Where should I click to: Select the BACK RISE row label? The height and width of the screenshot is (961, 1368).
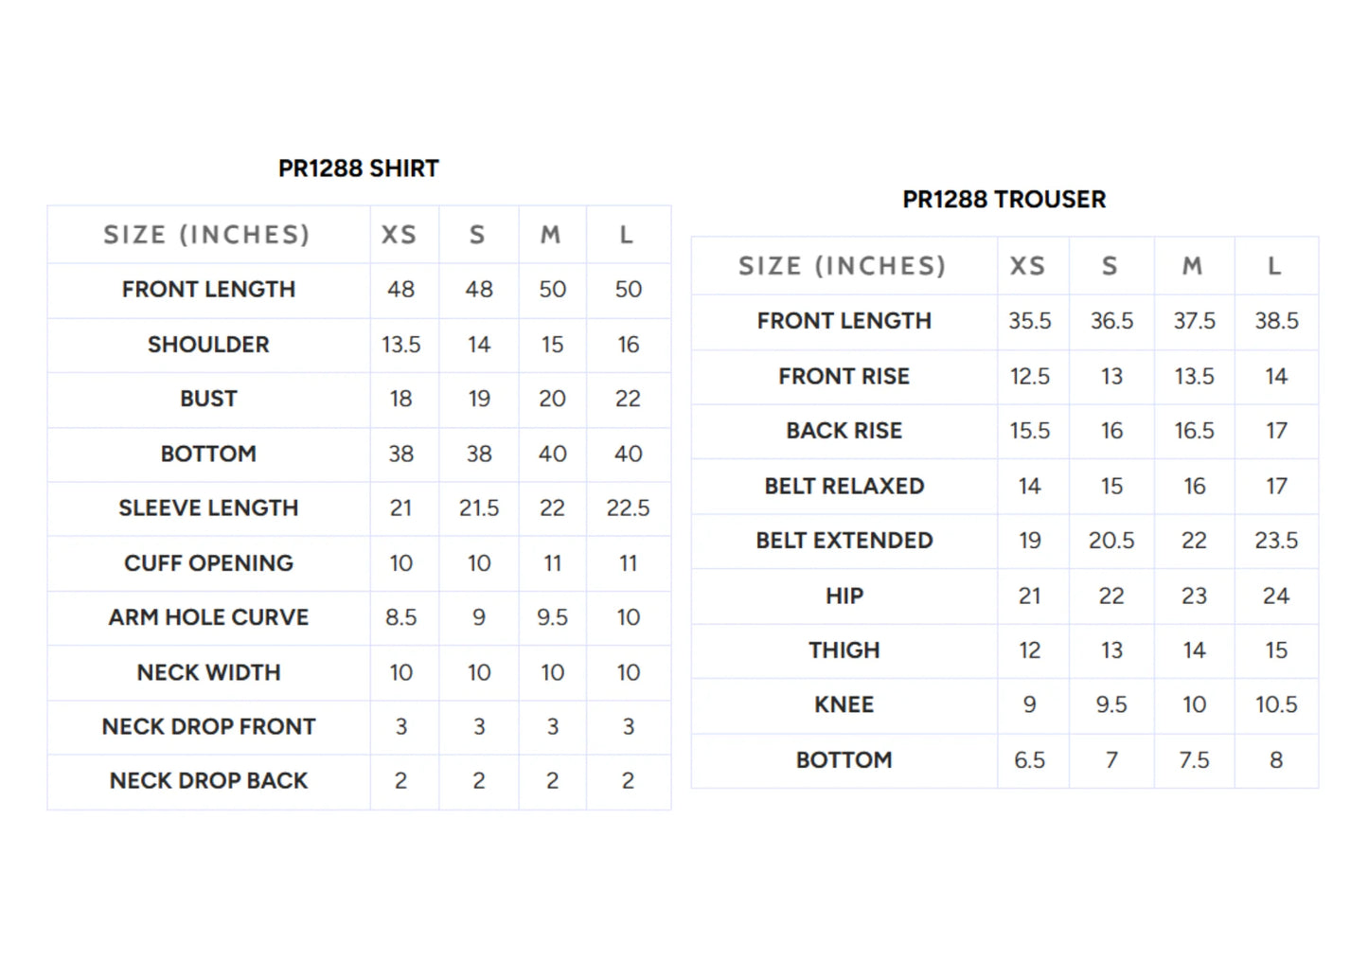coord(844,431)
